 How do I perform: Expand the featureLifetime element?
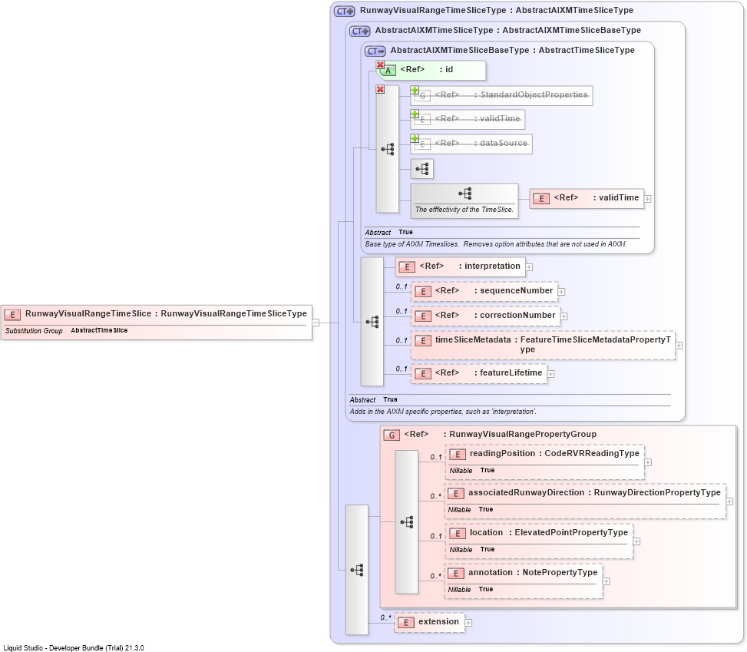[550, 374]
